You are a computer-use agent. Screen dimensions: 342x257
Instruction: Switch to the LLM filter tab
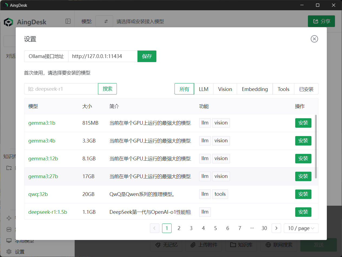point(204,89)
